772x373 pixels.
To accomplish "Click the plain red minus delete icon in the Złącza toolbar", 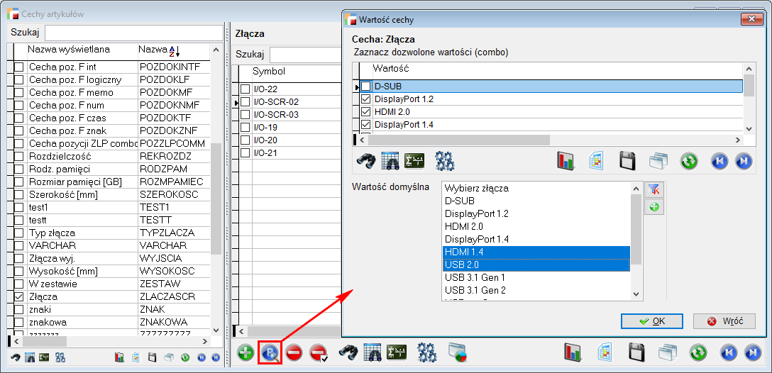I will [294, 352].
